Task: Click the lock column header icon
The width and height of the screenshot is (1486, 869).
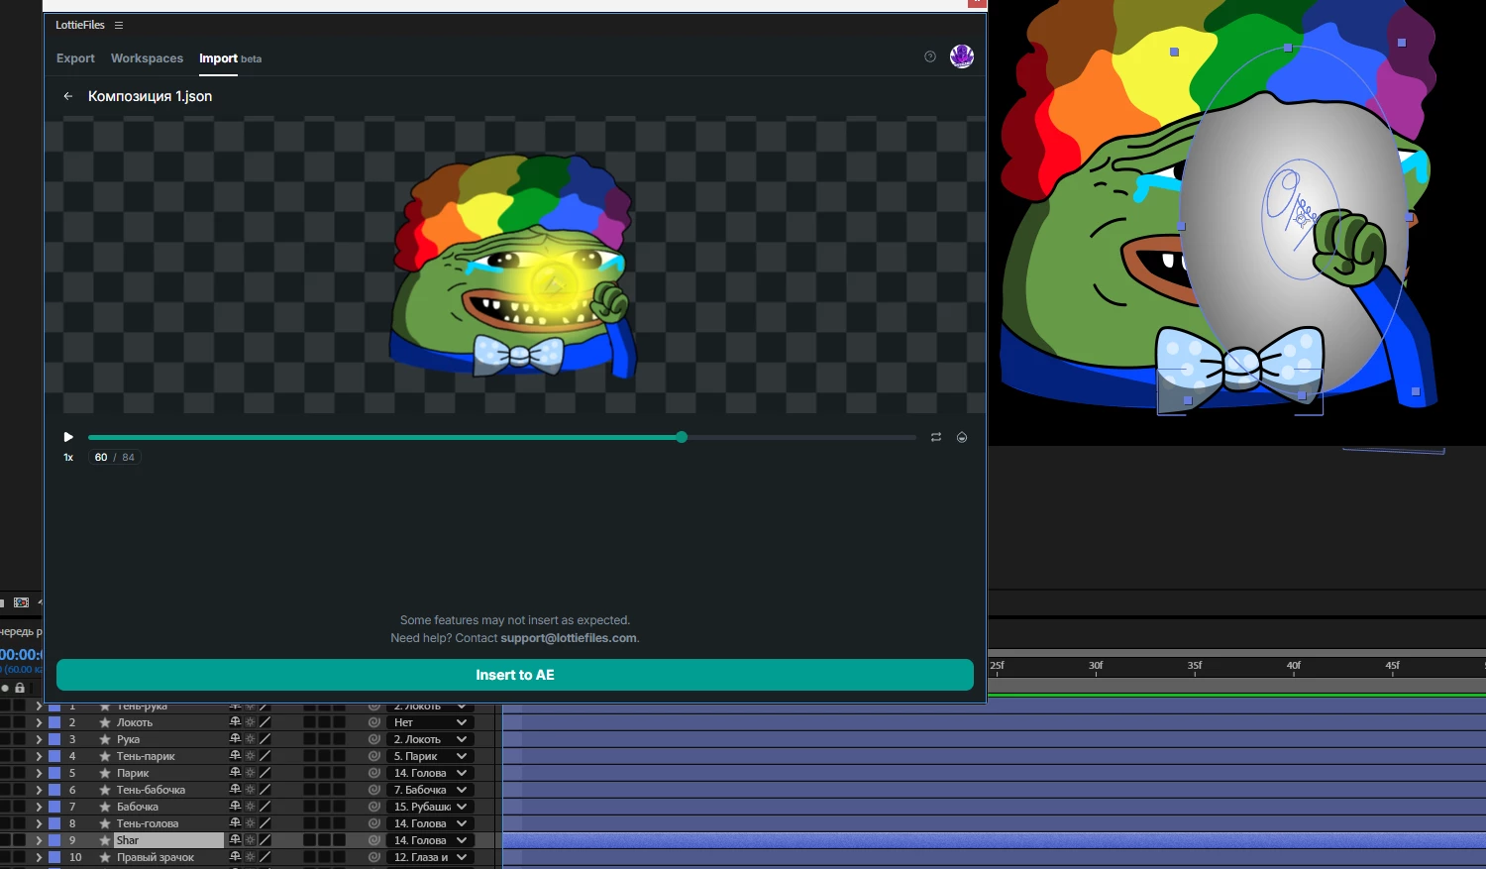Action: [x=19, y=688]
